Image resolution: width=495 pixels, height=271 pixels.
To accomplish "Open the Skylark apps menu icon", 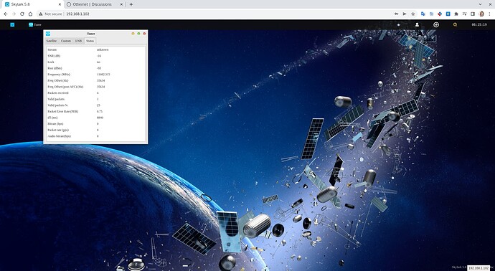I will tap(12, 24).
